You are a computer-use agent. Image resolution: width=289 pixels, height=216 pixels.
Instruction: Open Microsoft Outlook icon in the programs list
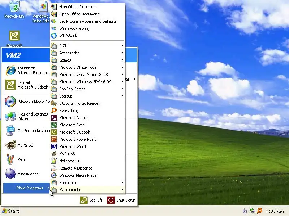coord(54,132)
